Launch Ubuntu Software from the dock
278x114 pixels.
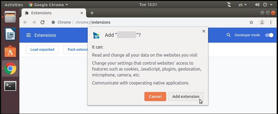[x=10, y=51]
